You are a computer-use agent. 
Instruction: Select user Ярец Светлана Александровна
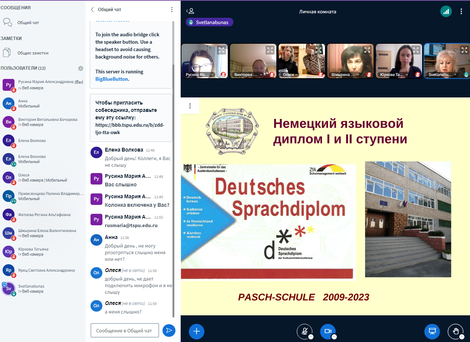point(43,270)
